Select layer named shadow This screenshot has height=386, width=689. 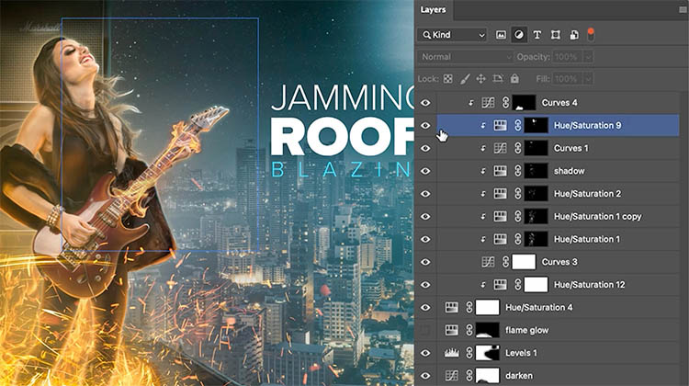point(569,171)
